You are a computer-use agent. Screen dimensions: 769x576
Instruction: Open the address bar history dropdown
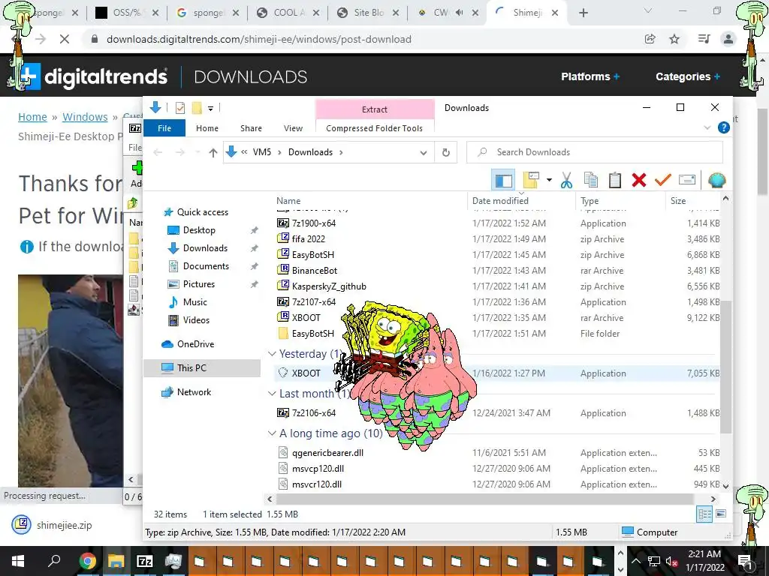pos(424,152)
